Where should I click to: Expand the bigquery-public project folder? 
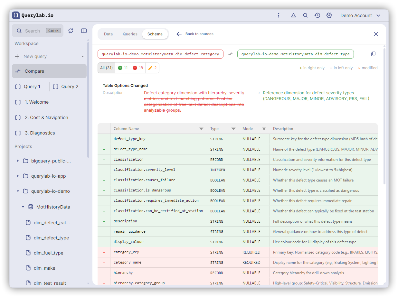[18, 161]
